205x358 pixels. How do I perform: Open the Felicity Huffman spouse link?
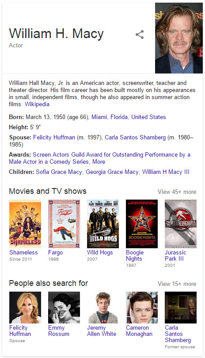tap(54, 137)
